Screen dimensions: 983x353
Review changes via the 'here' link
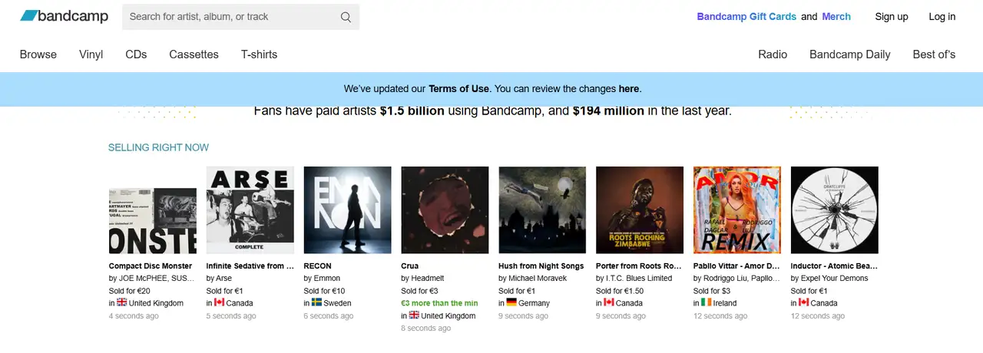click(x=628, y=88)
